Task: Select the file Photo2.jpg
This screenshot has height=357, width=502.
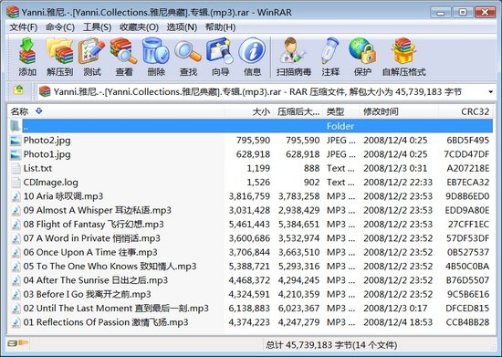Action: tap(250, 141)
